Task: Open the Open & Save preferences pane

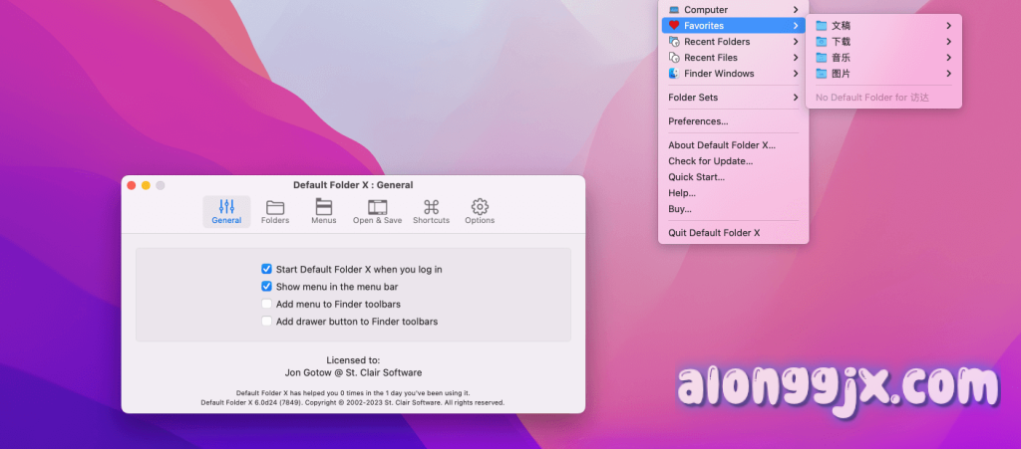Action: coord(377,211)
